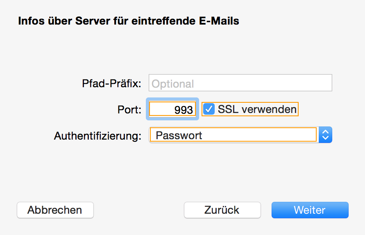Open the Authentifizierung dropdown menu
This screenshot has height=235, width=365.
click(240, 135)
